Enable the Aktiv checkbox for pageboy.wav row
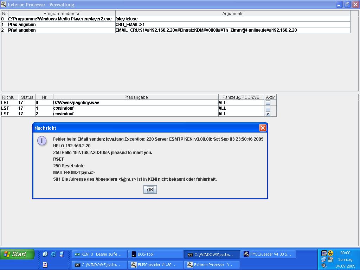The image size is (360, 270). 268,103
